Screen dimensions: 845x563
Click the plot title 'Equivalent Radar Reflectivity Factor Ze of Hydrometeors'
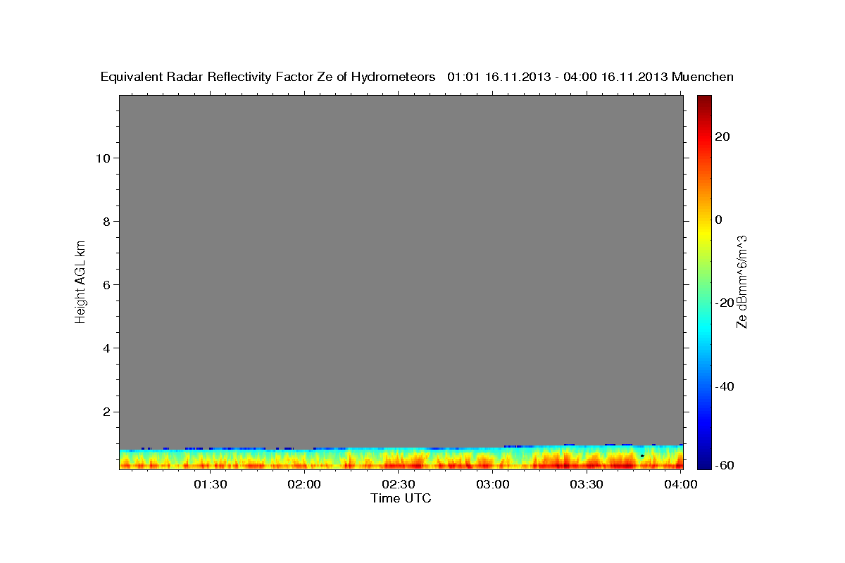[x=268, y=77]
